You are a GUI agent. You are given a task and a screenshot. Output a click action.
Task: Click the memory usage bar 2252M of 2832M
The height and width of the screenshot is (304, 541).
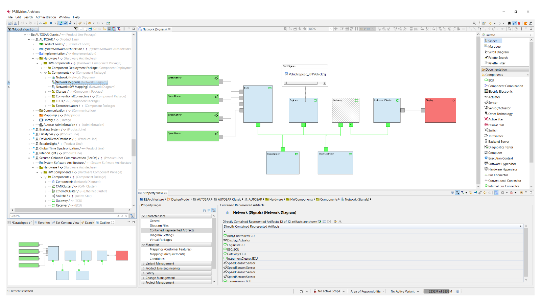coord(440,291)
